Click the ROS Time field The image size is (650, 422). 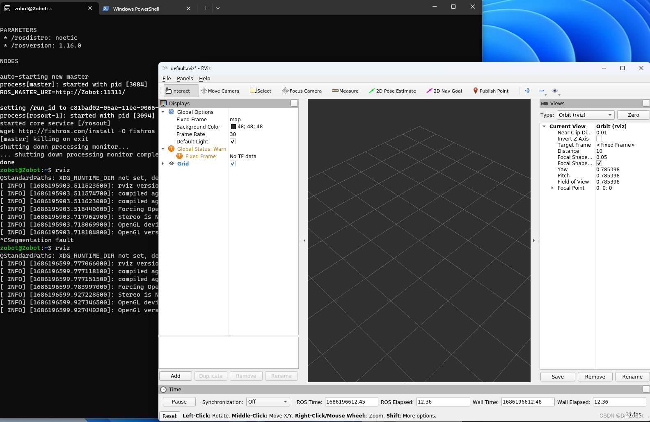pos(351,402)
